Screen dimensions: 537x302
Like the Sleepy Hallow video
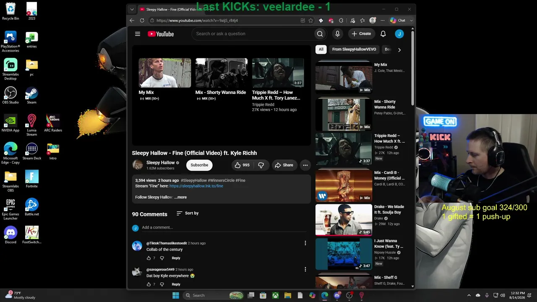242,165
